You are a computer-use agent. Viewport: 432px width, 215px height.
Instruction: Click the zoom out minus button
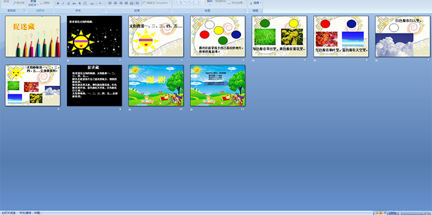pyautogui.click(x=400, y=213)
